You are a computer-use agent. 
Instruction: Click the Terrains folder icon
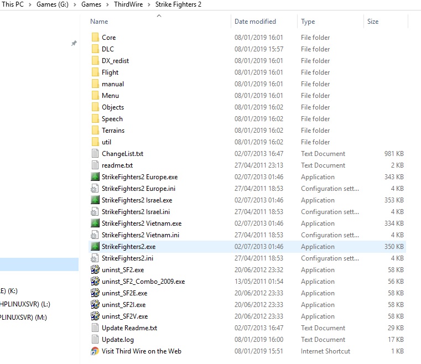[x=95, y=130]
